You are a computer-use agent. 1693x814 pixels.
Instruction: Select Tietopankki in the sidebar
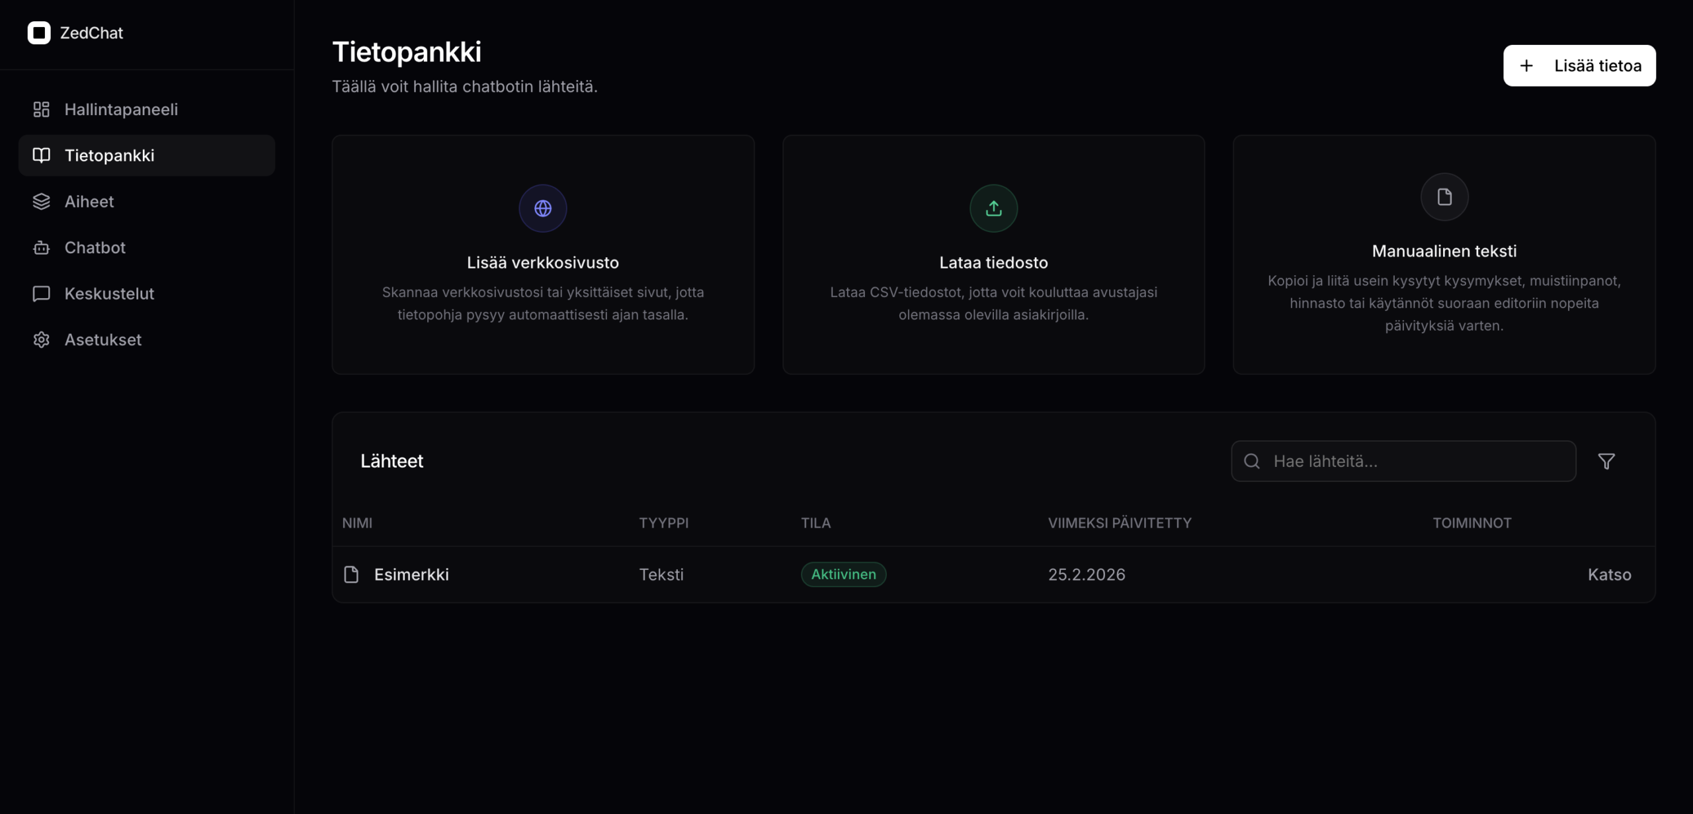point(109,155)
